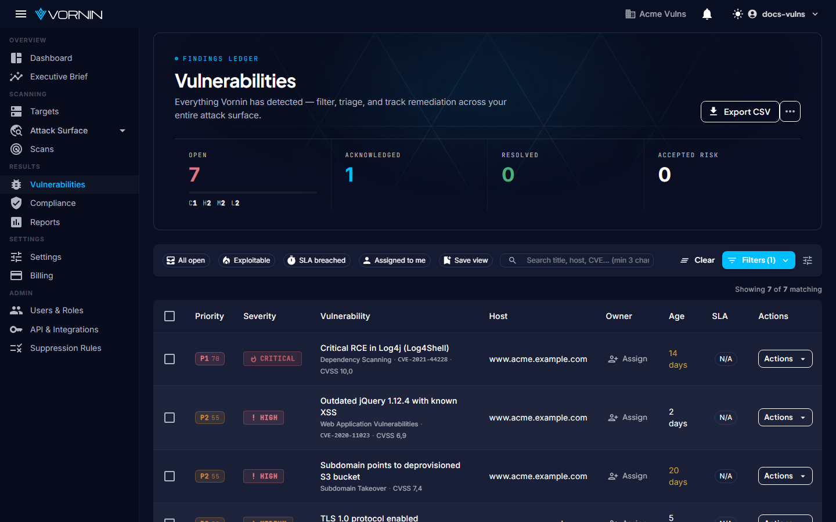
Task: Toggle light/dark theme sun icon
Action: click(737, 14)
